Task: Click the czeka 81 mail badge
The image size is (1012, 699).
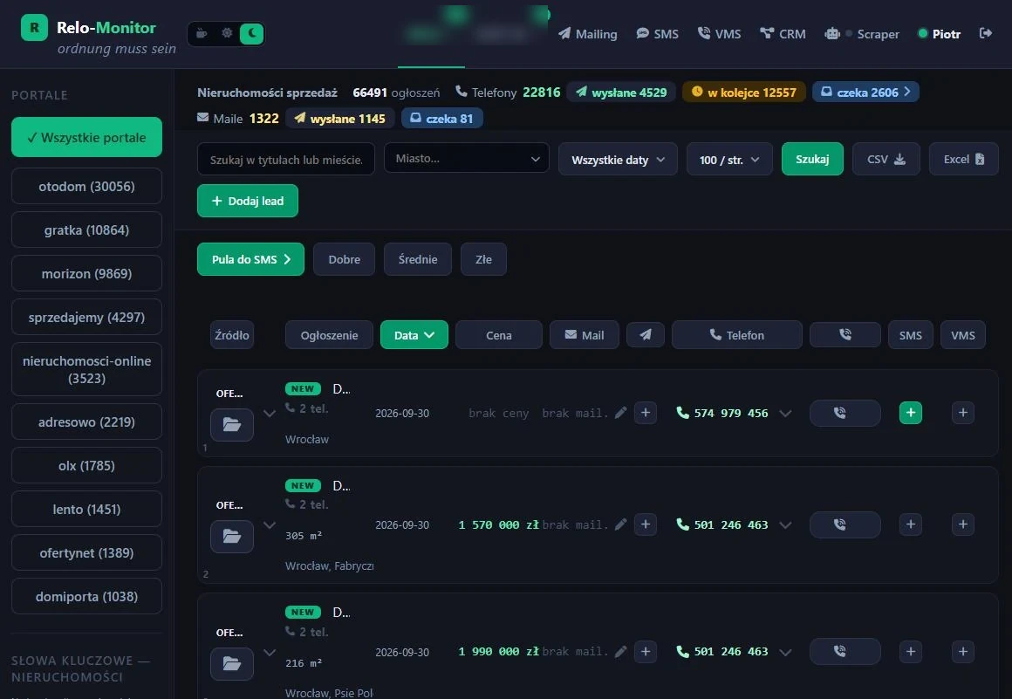Action: pos(441,118)
